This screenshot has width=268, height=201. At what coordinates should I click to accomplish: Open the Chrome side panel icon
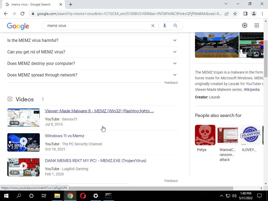245,14
